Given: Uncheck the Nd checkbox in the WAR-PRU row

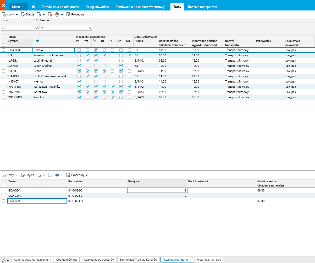Looking at the screenshot, I should point(129,87).
